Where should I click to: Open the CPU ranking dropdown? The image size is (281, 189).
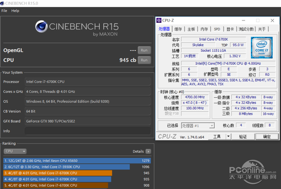[15, 151]
